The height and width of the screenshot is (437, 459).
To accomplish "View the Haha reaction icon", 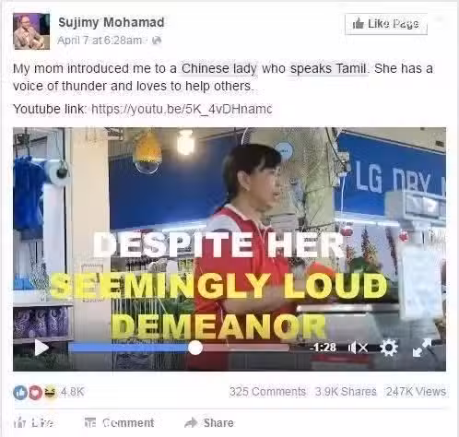I will (50, 392).
